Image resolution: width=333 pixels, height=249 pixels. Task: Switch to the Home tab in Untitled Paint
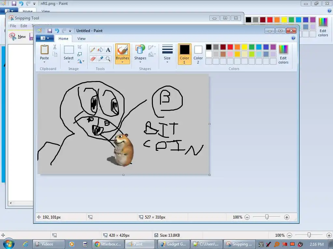click(63, 39)
